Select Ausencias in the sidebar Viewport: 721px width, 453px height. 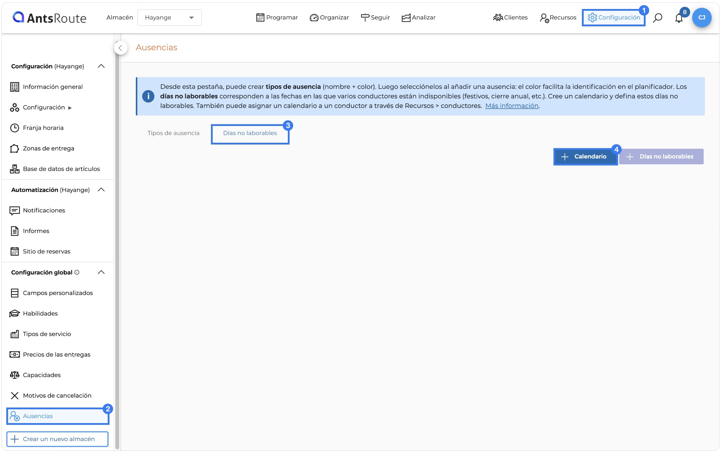(x=58, y=416)
